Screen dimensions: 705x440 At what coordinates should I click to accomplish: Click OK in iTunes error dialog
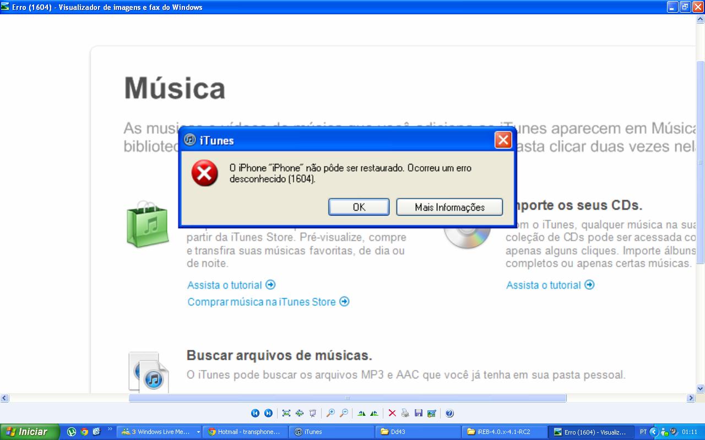point(359,207)
